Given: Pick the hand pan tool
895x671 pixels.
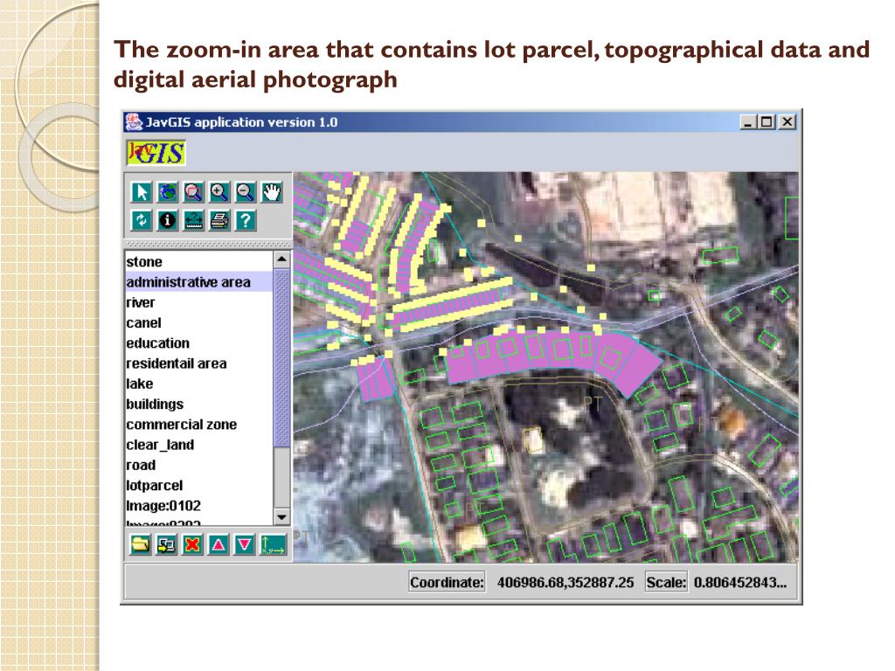Looking at the screenshot, I should 272,192.
